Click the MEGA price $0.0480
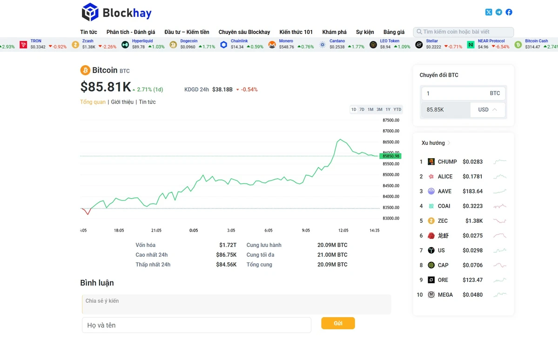 tap(472, 294)
